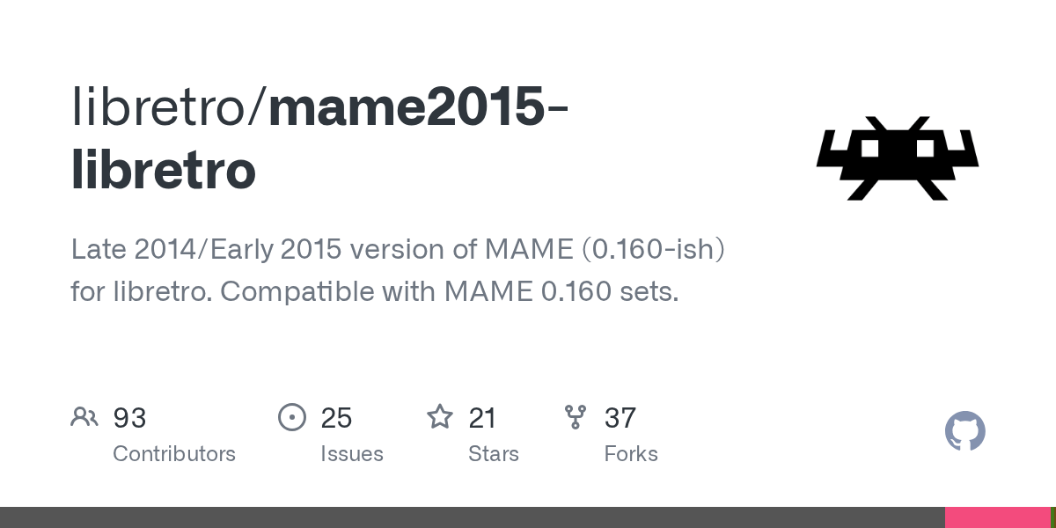Click the Issues circle-dot icon

292,416
